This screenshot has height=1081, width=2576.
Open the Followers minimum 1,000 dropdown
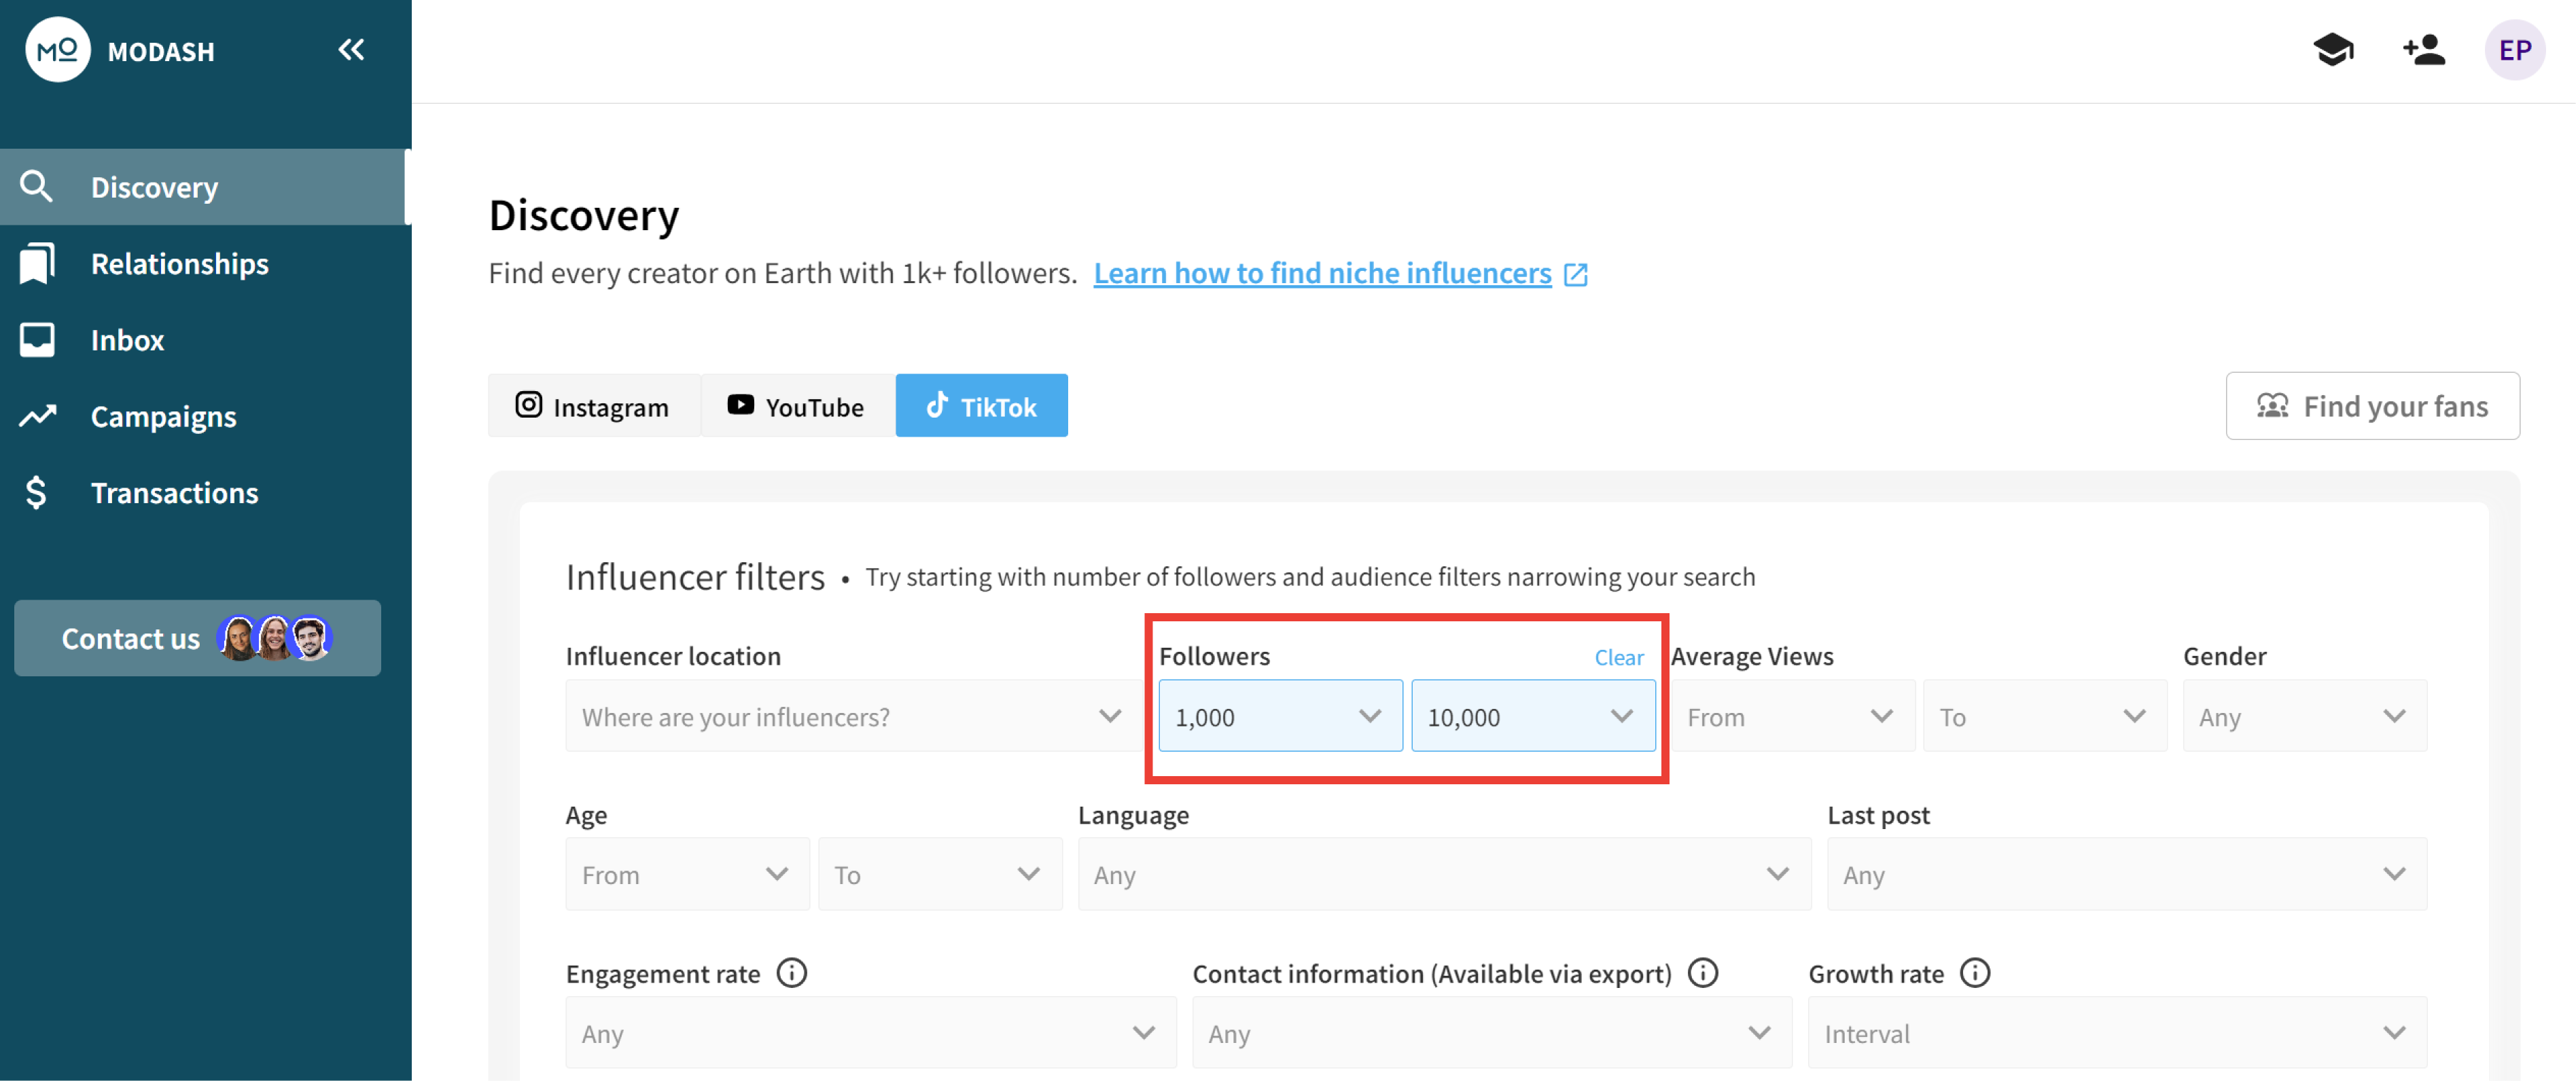[1280, 716]
